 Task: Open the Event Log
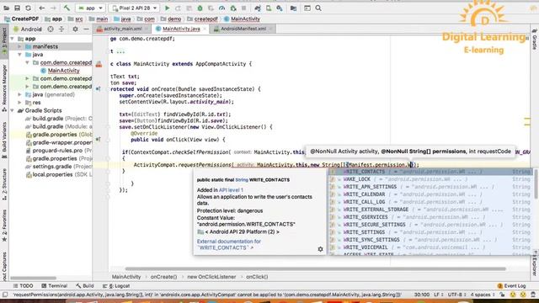click(x=511, y=286)
